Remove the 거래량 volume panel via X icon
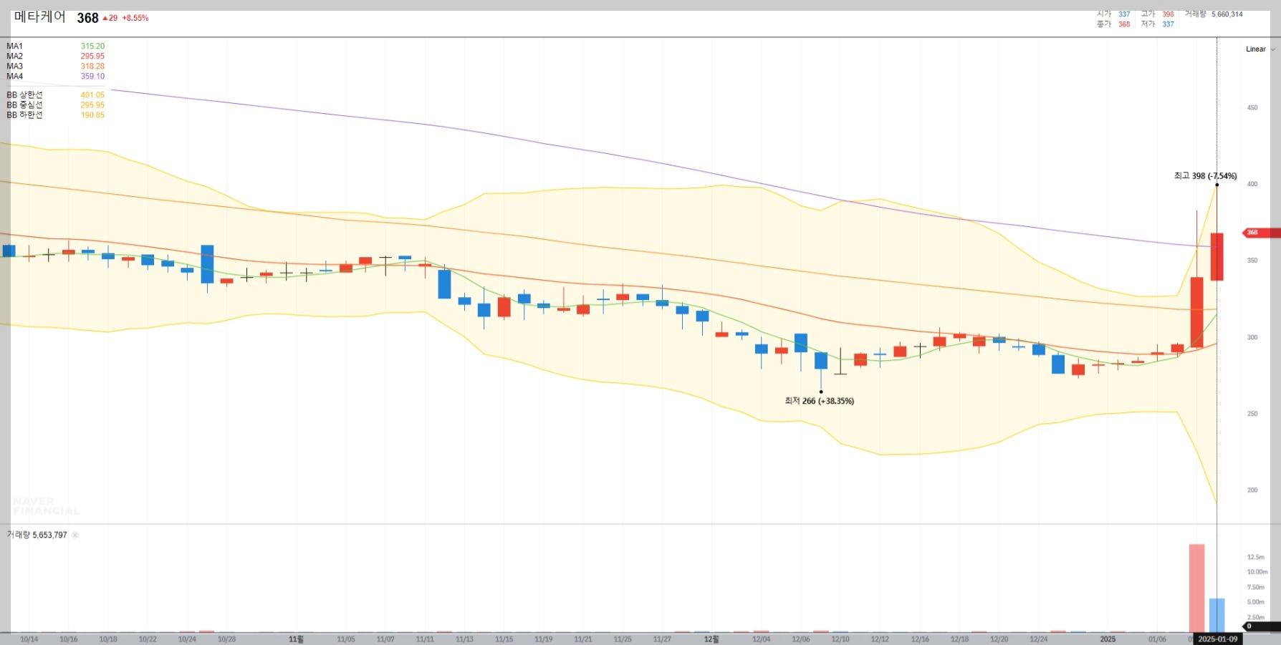This screenshot has height=645, width=1281. coord(75,535)
